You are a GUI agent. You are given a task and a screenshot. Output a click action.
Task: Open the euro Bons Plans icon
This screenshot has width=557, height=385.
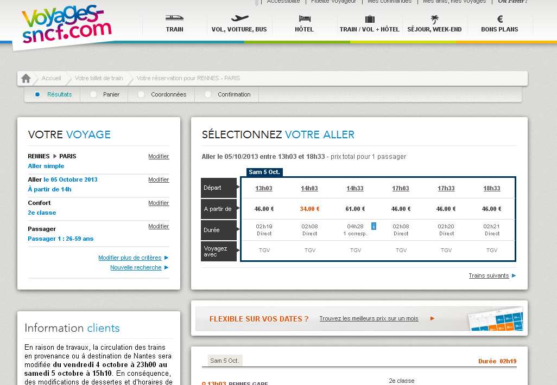499,19
